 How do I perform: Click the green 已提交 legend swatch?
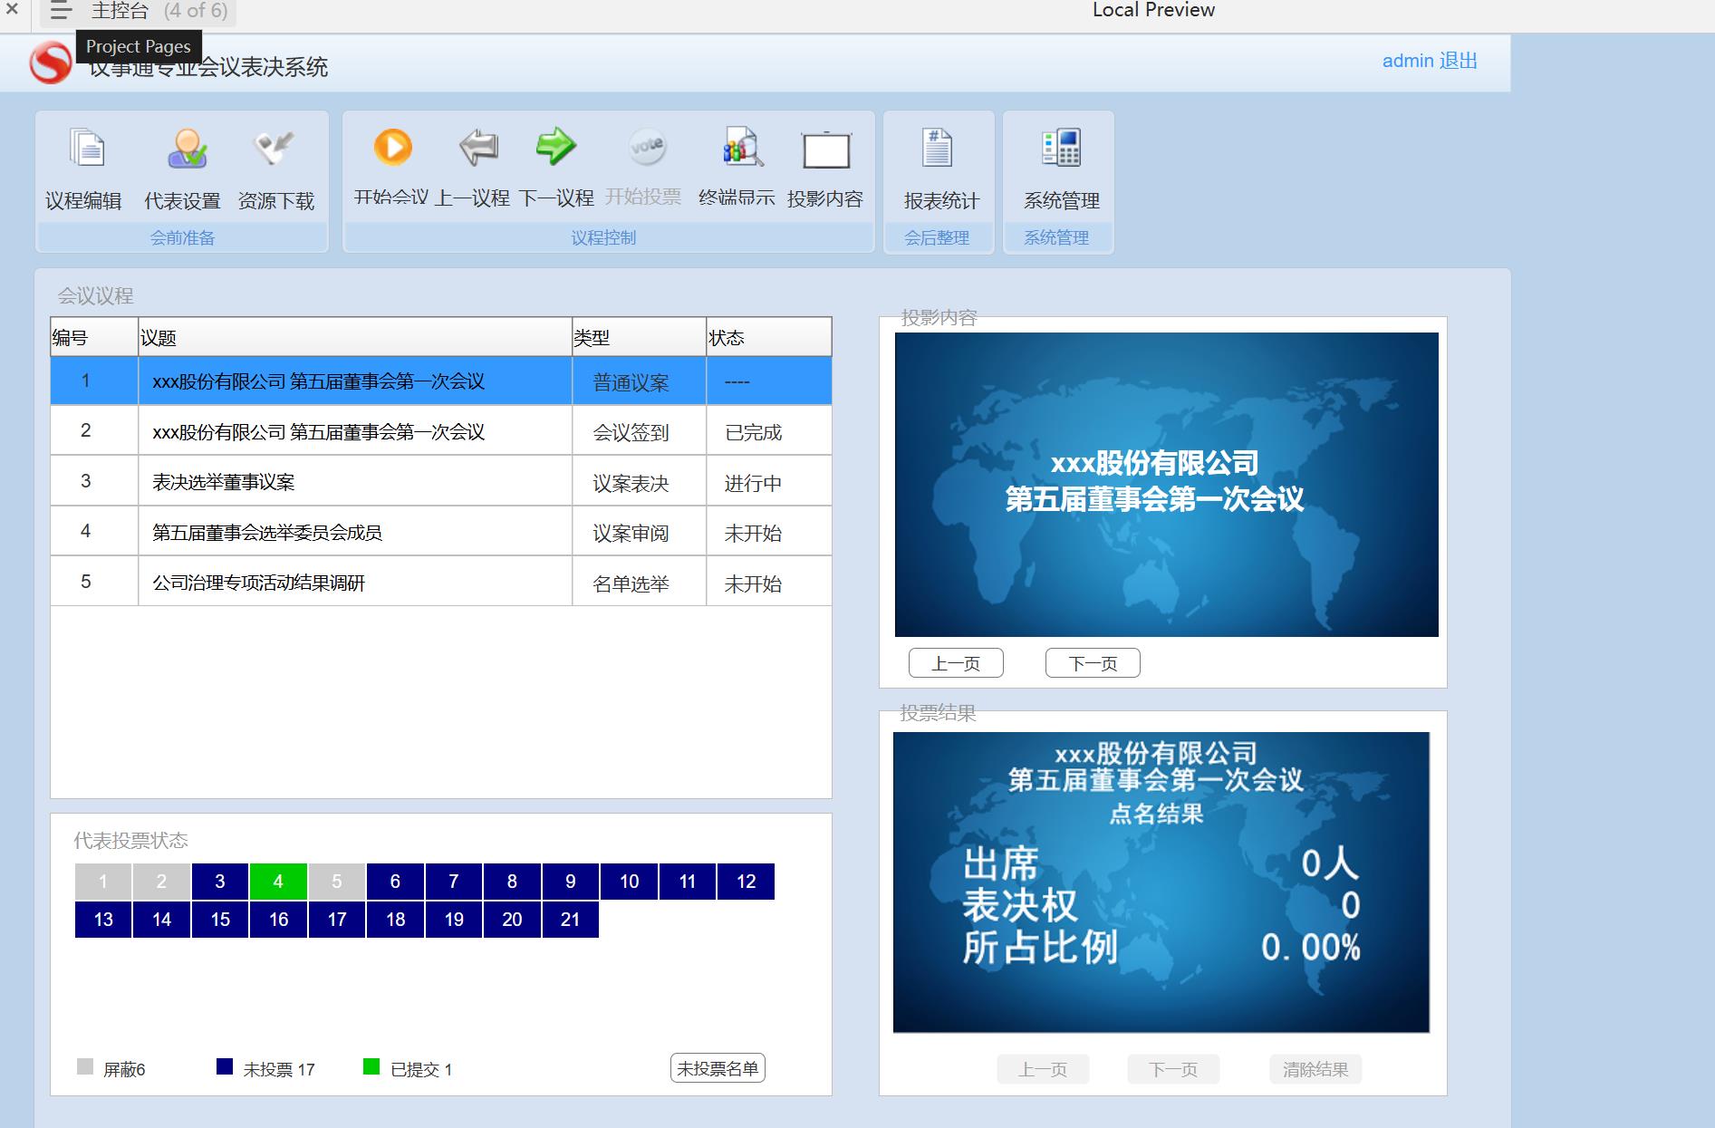(371, 1066)
